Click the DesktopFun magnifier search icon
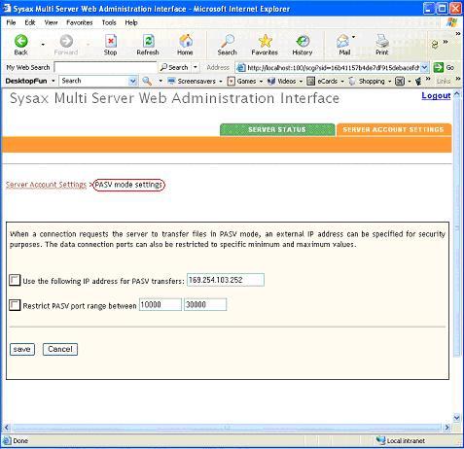464x449 pixels. pos(147,81)
